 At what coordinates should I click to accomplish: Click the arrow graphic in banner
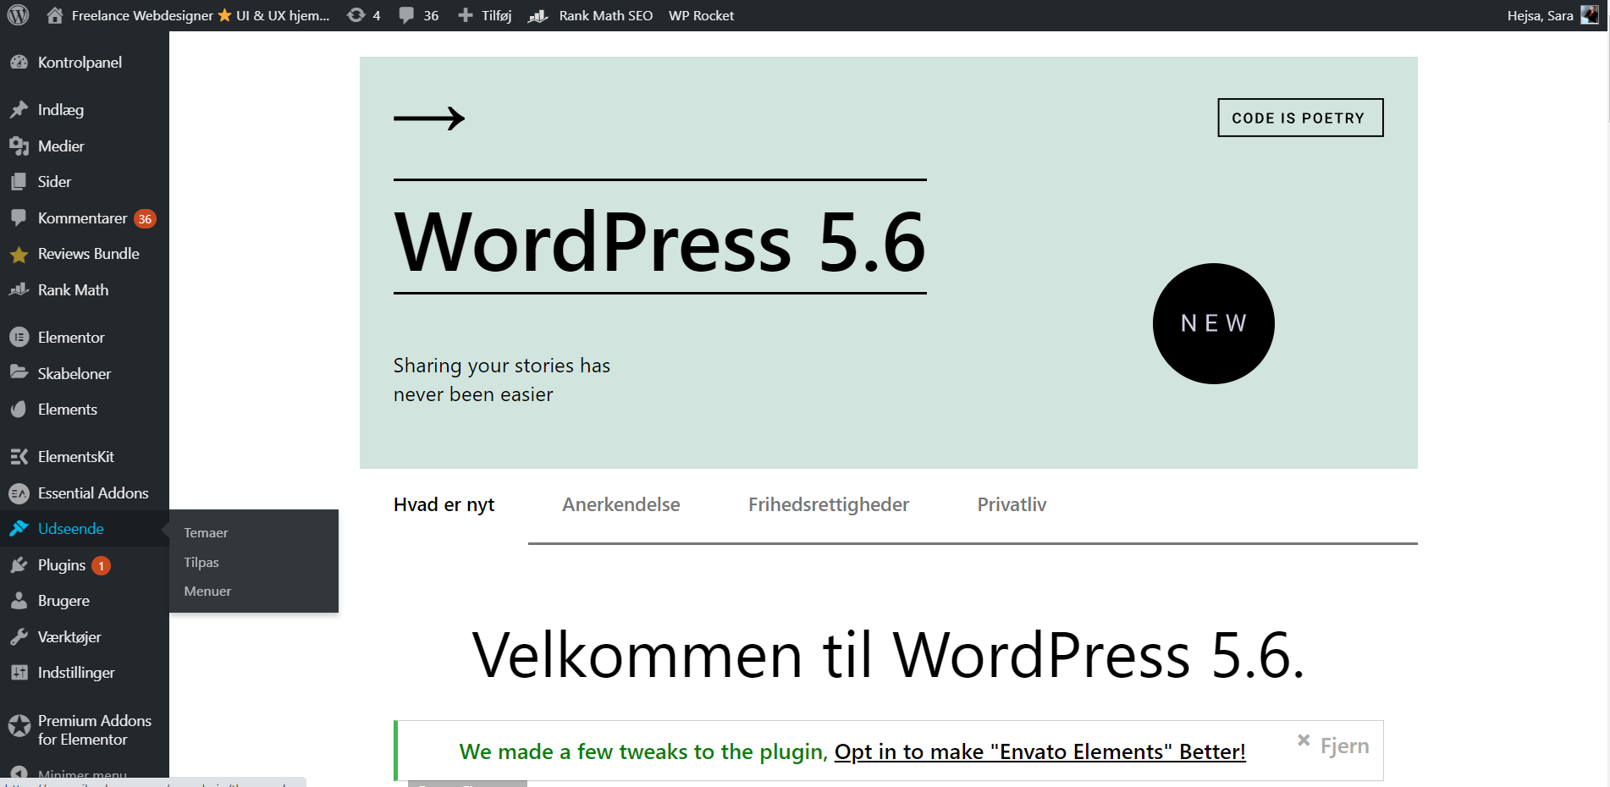pos(429,118)
